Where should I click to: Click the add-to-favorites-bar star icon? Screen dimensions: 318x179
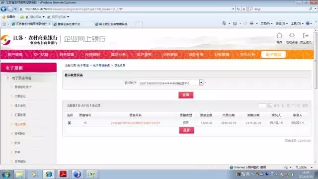pyautogui.click(x=22, y=17)
